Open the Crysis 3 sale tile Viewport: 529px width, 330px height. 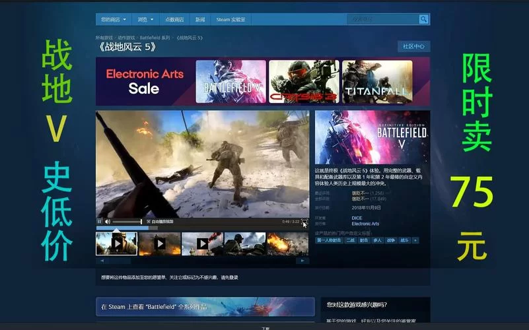[x=304, y=82]
